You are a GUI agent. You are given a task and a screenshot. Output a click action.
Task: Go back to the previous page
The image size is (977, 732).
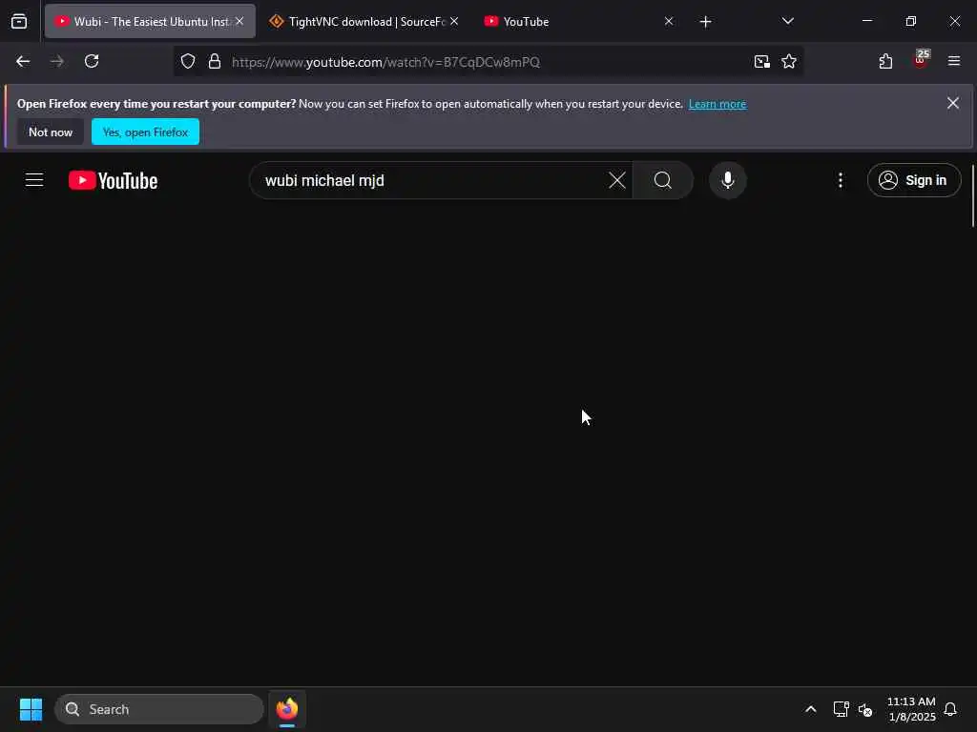(23, 61)
